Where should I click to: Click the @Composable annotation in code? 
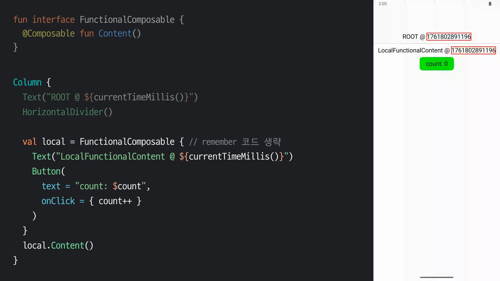pos(48,34)
